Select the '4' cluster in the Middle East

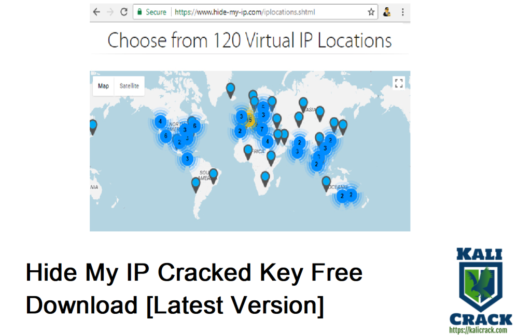[x=268, y=142]
